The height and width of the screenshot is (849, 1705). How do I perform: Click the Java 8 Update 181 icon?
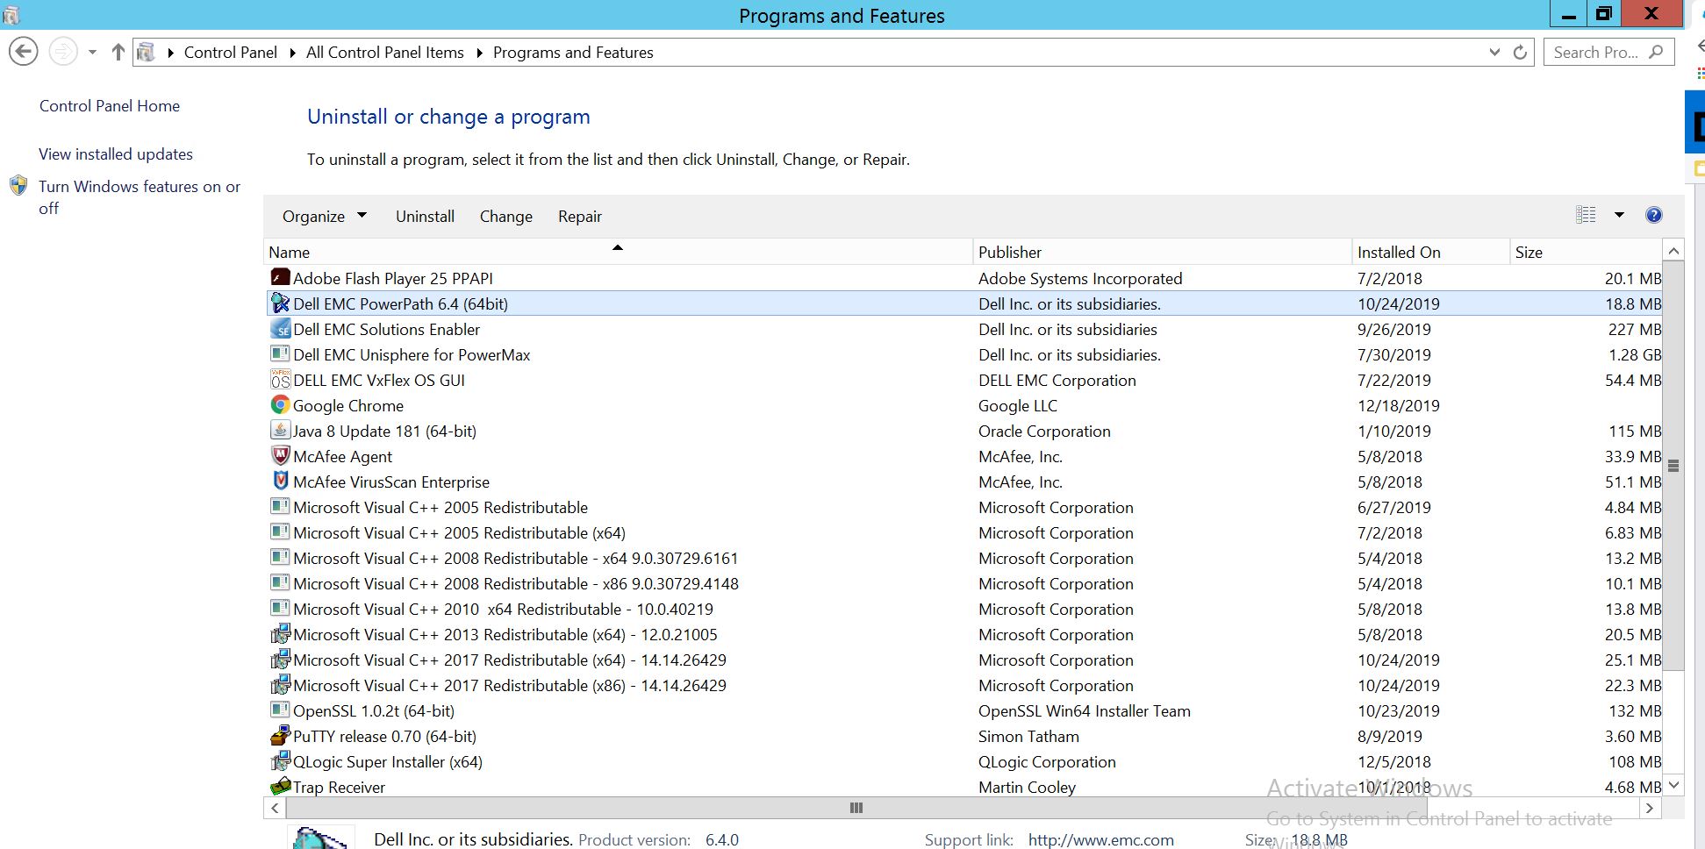[280, 430]
